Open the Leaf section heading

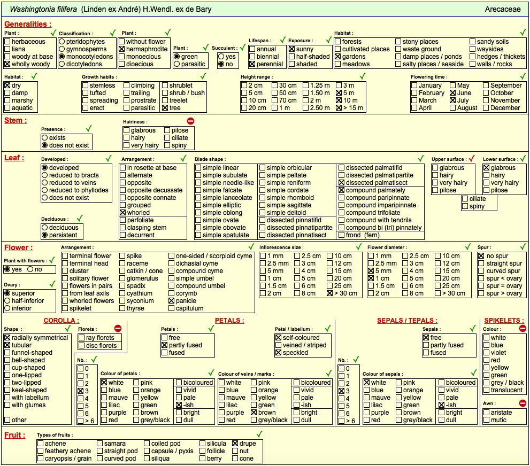tap(14, 158)
